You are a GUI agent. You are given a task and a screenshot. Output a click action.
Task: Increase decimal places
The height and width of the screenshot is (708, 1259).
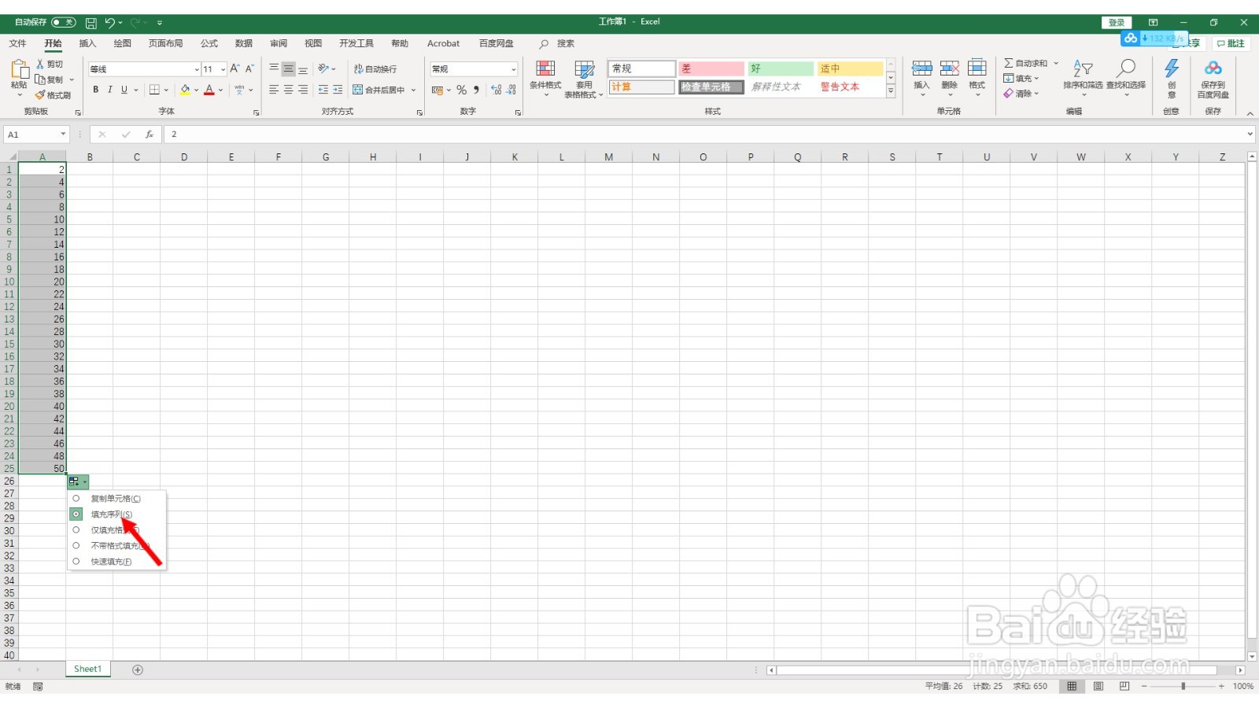point(497,90)
